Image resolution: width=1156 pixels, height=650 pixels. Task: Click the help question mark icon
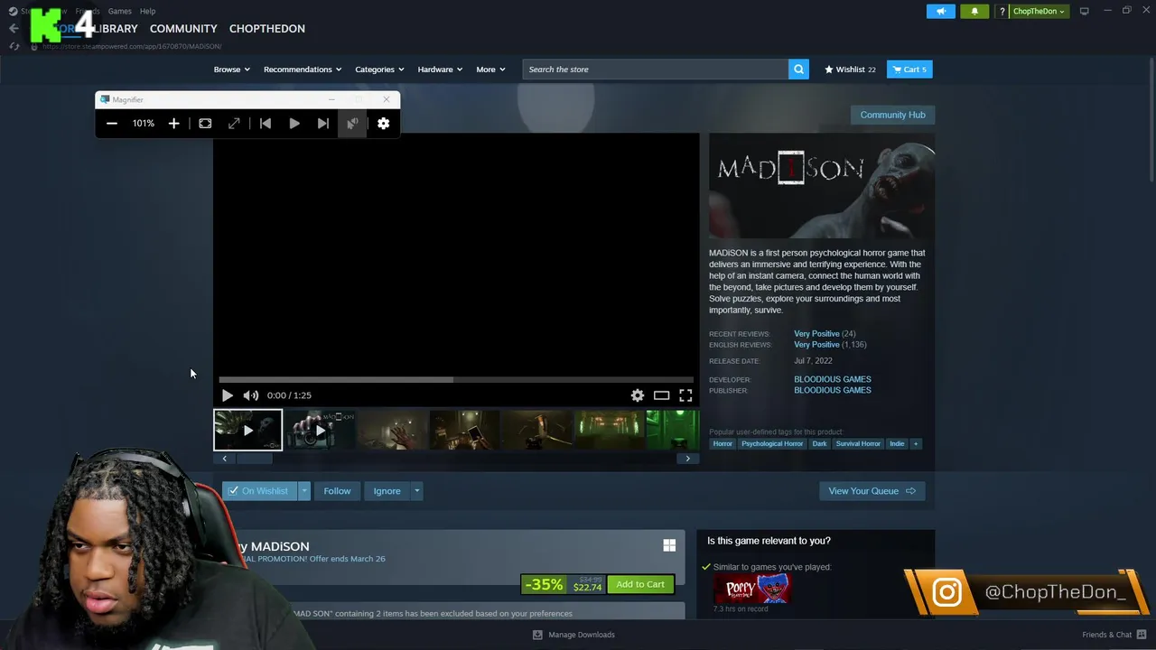coord(1002,11)
